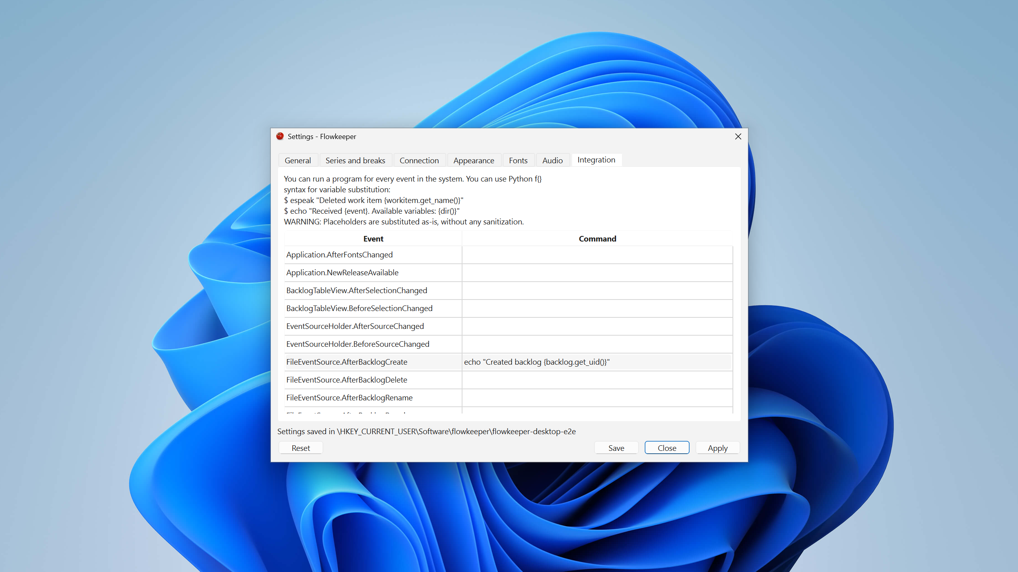Close the Settings dialog with the X button
The image size is (1018, 572).
(x=738, y=136)
